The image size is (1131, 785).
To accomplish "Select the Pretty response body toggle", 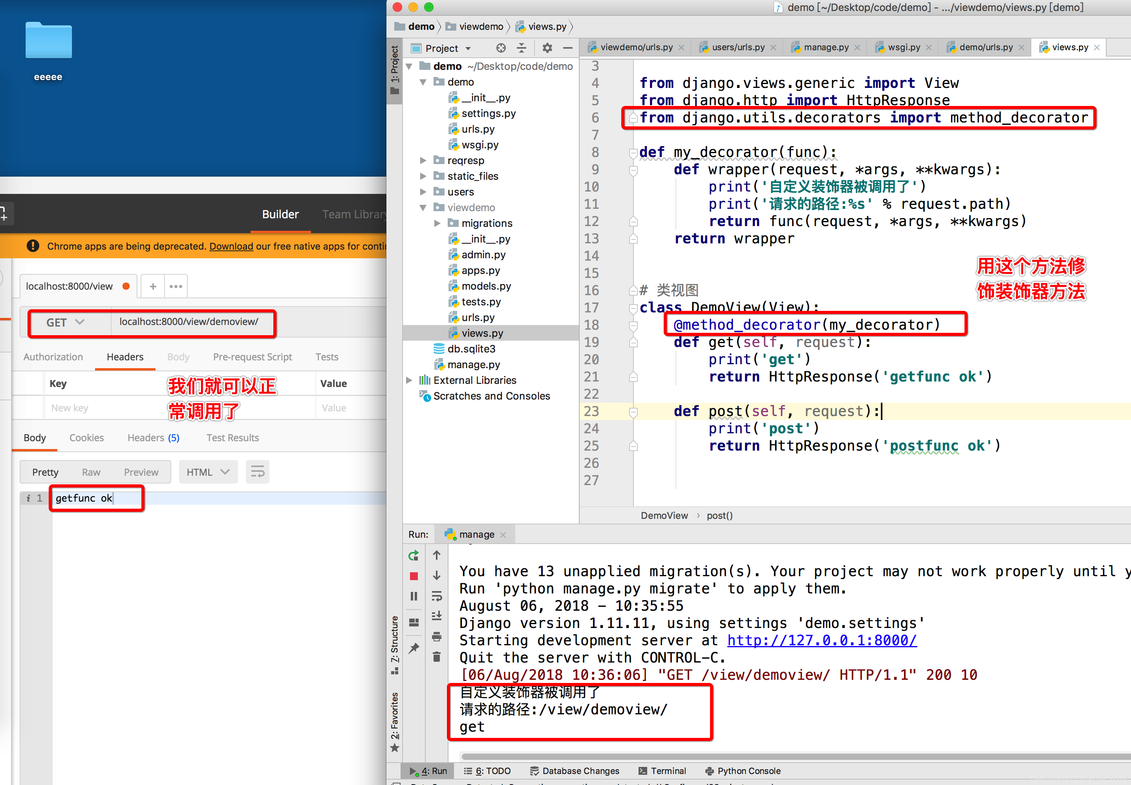I will [44, 471].
